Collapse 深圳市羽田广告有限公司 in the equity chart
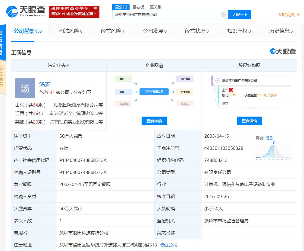This screenshot has height=251, width=304. point(217,80)
